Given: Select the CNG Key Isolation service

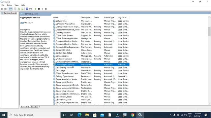Looking at the screenshot, I should [91, 32].
